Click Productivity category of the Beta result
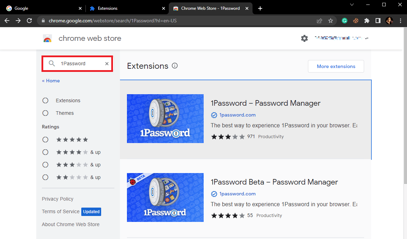This screenshot has width=407, height=239. click(x=269, y=216)
